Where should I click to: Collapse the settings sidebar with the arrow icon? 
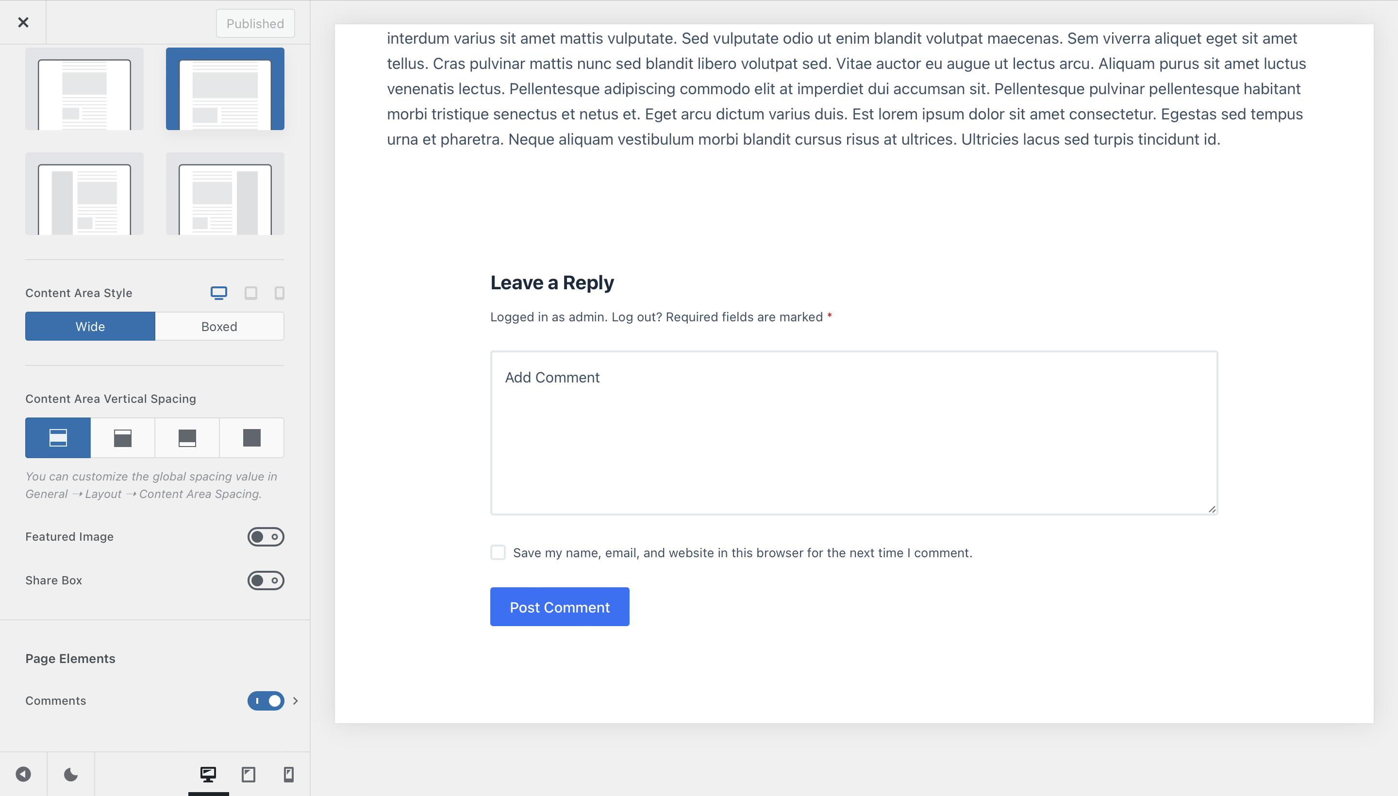(x=23, y=774)
